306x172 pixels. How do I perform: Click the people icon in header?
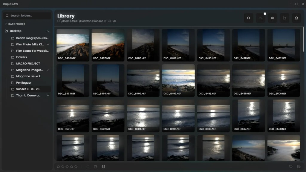(273, 18)
